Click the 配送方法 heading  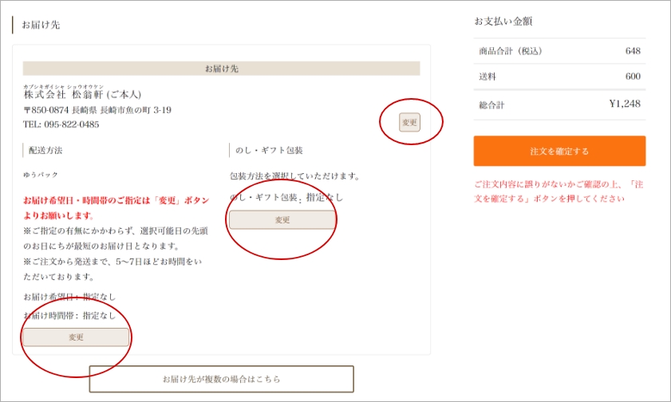tap(45, 150)
